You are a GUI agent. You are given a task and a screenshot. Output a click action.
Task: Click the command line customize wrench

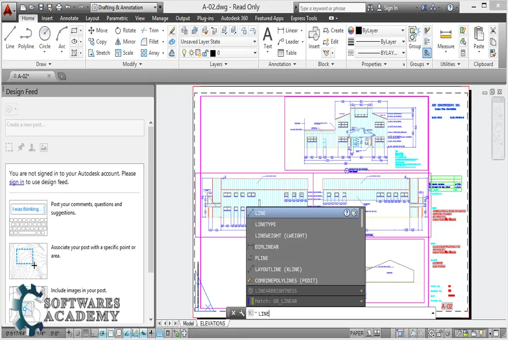(242, 313)
